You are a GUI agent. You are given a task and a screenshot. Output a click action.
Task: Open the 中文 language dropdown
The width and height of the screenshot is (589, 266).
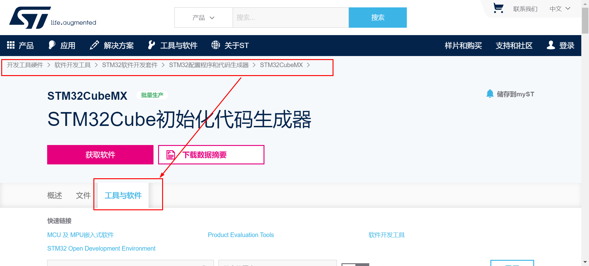560,9
